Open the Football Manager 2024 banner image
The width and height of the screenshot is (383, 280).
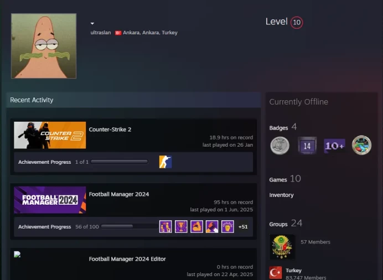coord(50,200)
